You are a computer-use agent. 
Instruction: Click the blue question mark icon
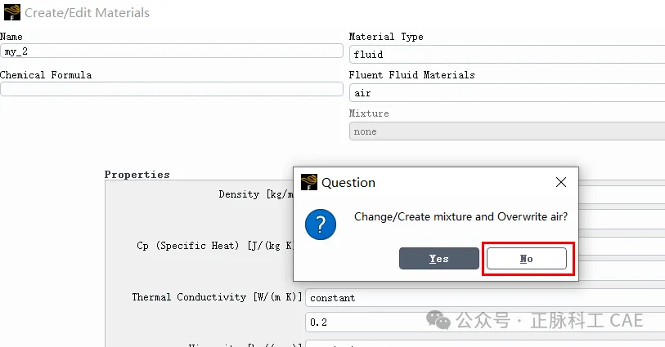point(321,225)
